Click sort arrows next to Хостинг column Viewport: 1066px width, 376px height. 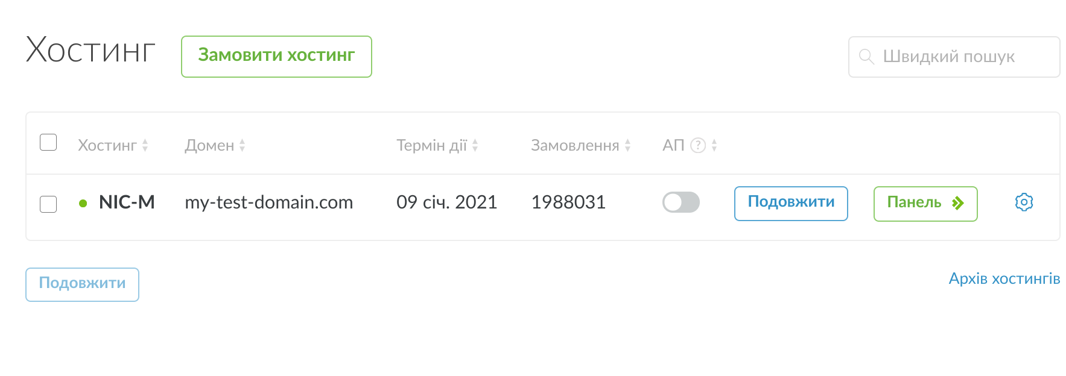click(145, 145)
